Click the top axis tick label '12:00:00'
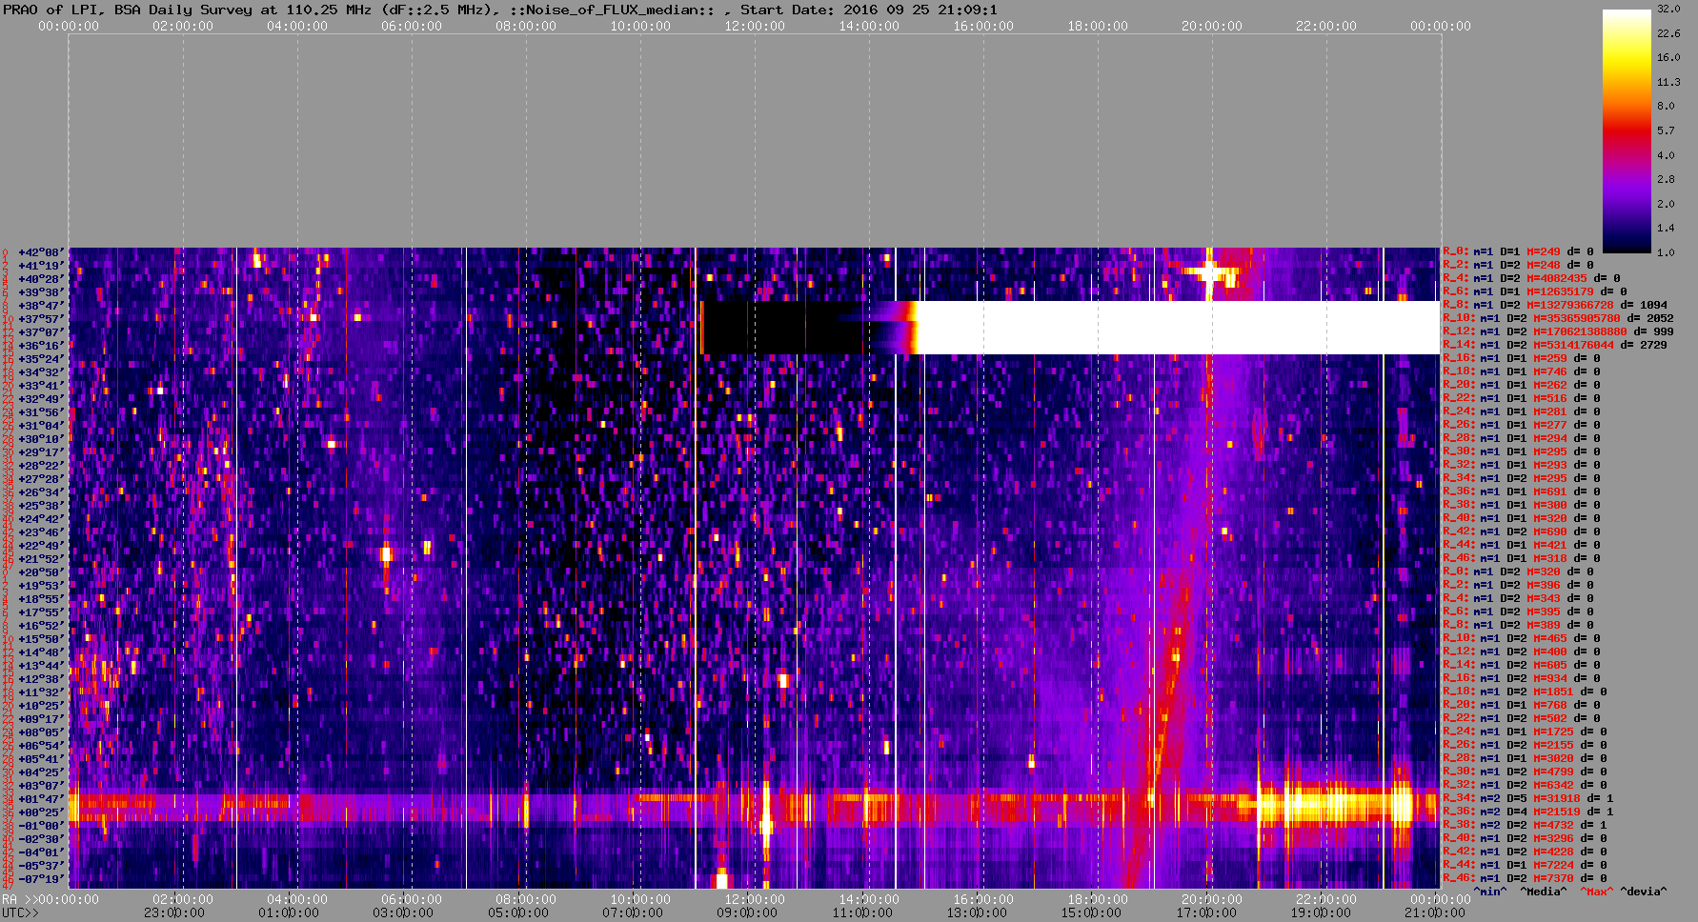The image size is (1698, 922). pos(755,26)
